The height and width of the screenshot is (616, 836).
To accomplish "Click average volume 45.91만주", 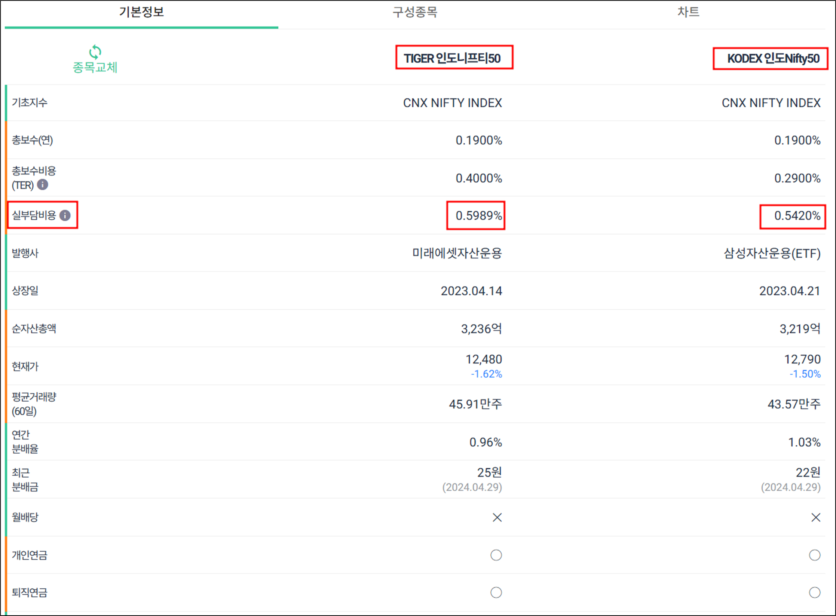I will point(475,404).
